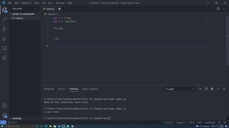Image resolution: width=229 pixels, height=128 pixels.
Task: Switch to the PROBLEMS panel tab
Action: click(x=49, y=89)
